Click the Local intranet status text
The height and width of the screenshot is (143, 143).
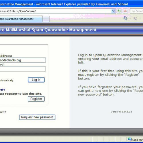coord(138,140)
